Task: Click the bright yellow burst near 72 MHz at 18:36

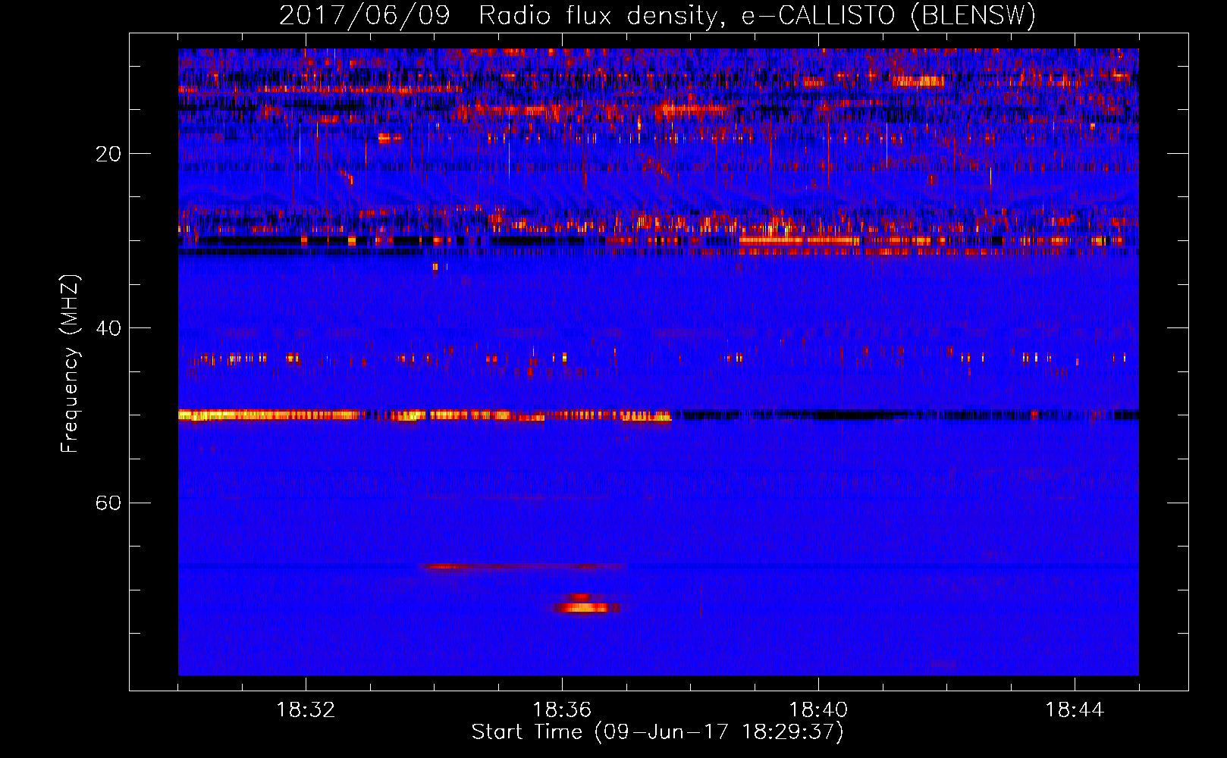Action: point(585,607)
